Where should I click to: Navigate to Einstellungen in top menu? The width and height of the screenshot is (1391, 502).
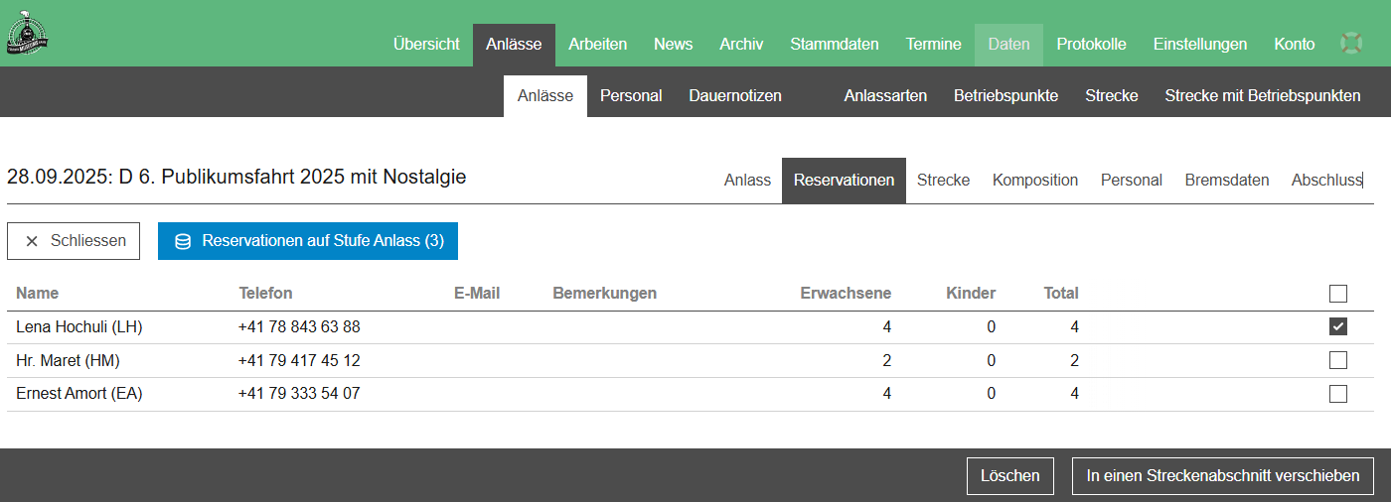pos(1199,45)
